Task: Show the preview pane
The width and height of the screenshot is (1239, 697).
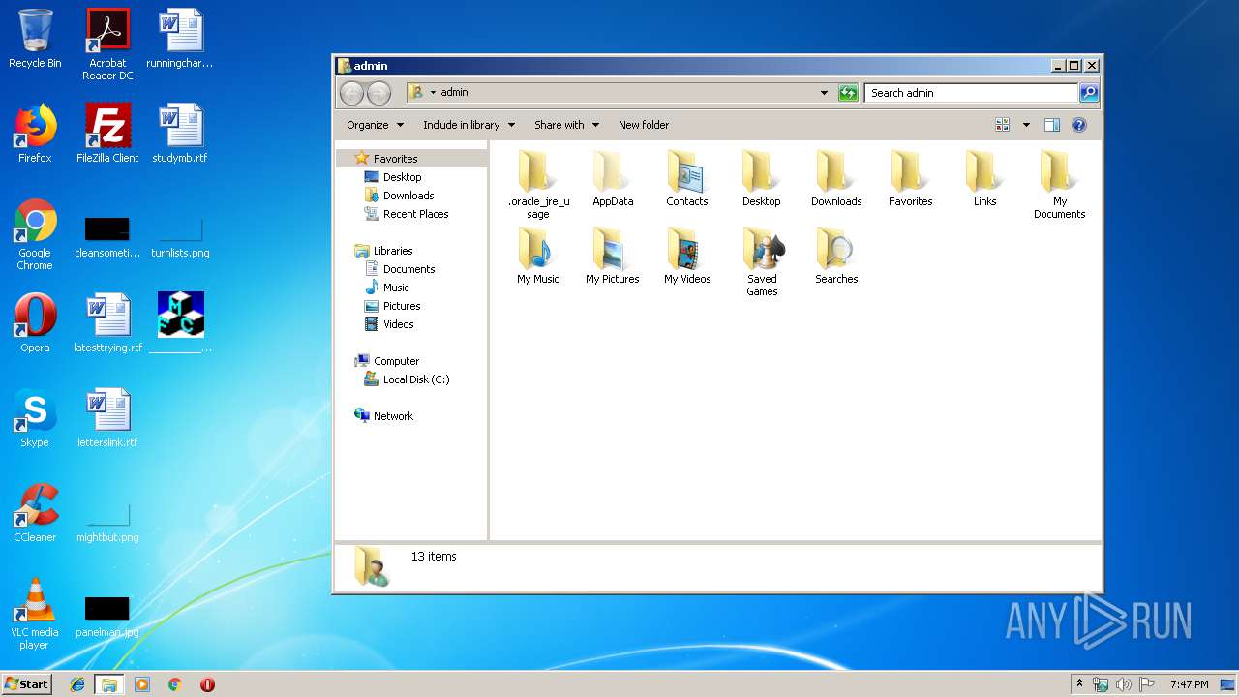Action: point(1052,125)
